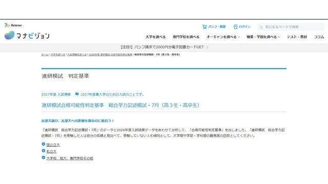Open 大学を調べる menu item
The image size is (328, 184).
(155, 37)
